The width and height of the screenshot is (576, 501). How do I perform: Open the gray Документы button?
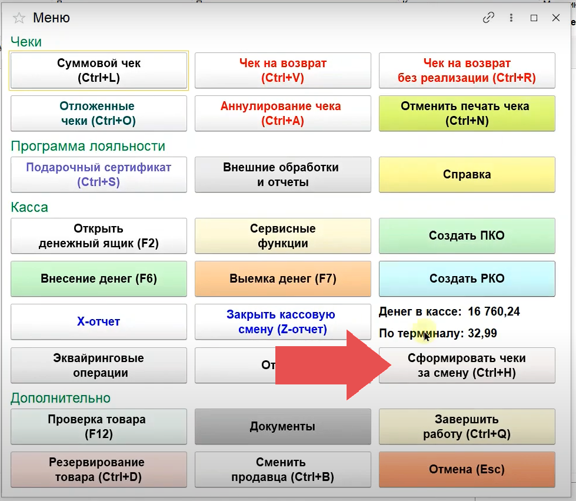[283, 427]
